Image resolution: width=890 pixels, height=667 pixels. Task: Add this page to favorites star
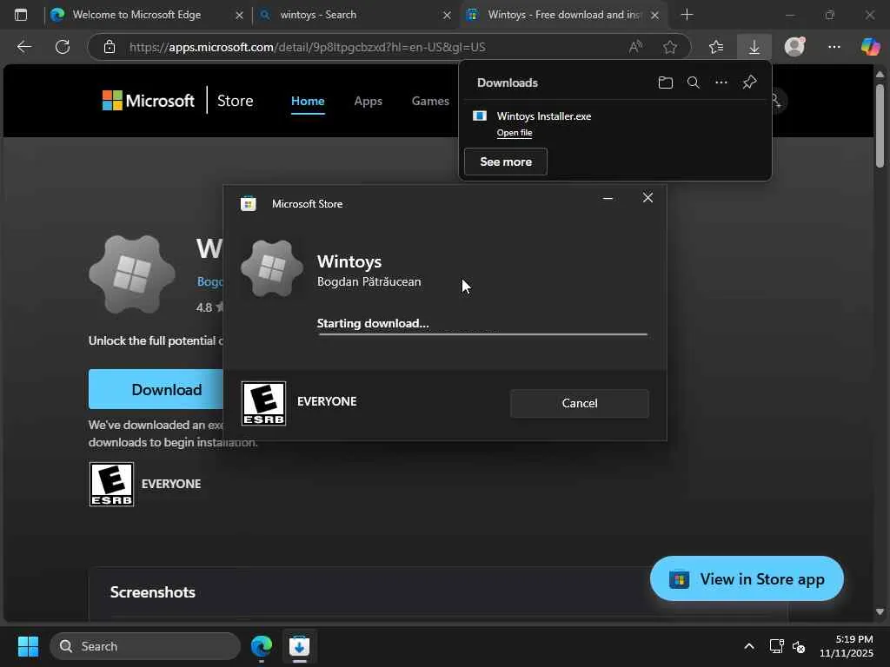(670, 47)
